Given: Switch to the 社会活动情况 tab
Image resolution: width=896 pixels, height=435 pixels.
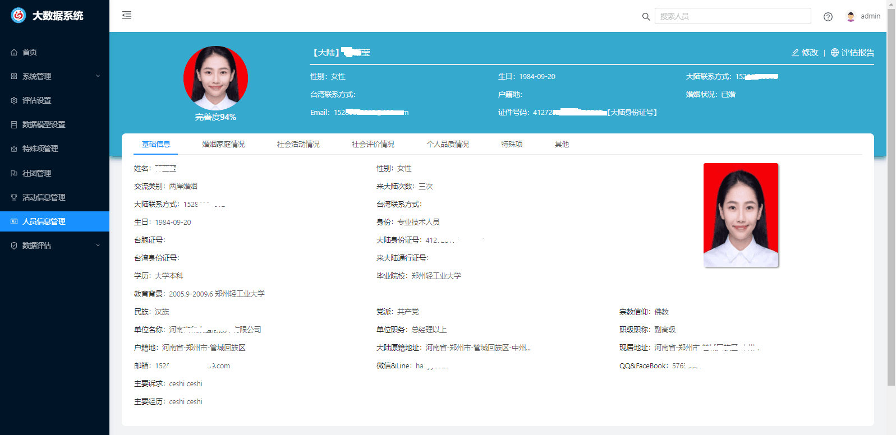Looking at the screenshot, I should coord(298,144).
